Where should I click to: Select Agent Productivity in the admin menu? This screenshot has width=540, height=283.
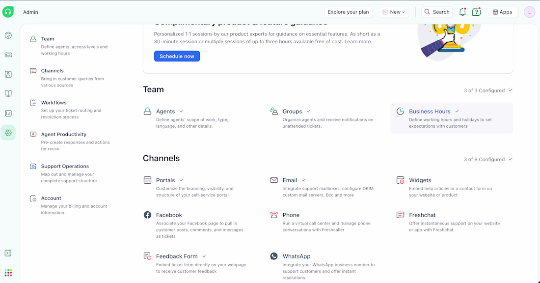[63, 134]
